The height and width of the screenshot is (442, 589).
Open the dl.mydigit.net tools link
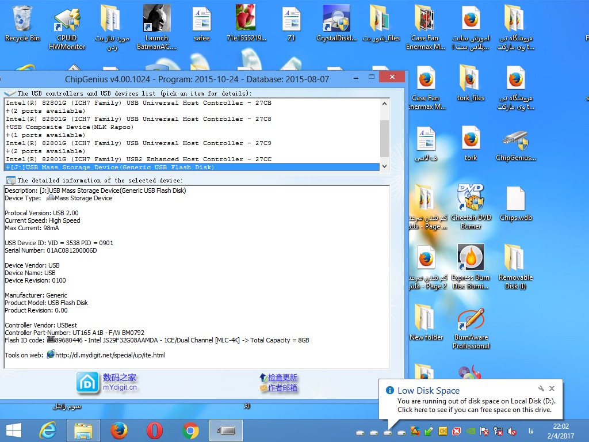point(110,355)
